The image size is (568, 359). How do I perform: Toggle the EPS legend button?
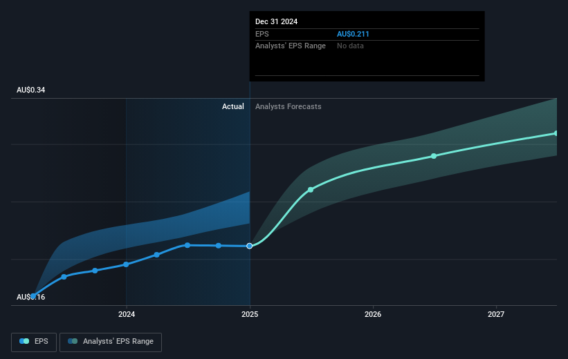(34, 342)
